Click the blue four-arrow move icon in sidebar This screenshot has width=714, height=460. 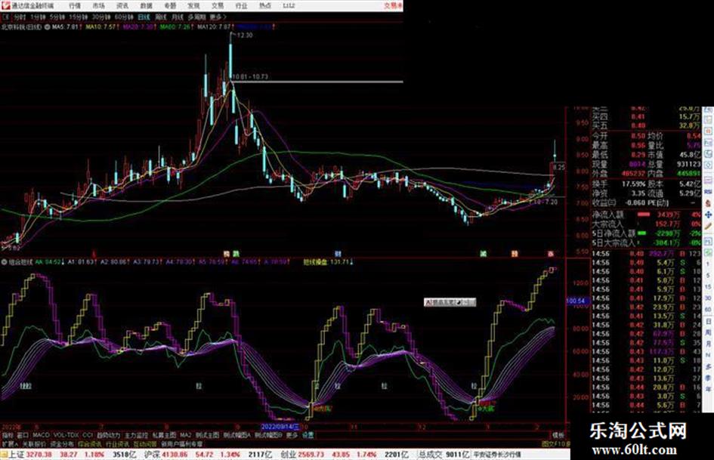[708, 215]
